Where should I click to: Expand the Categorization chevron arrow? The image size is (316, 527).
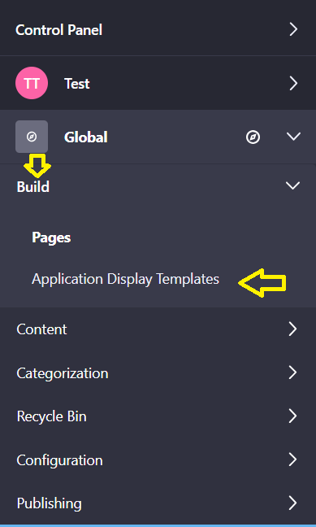(x=292, y=372)
